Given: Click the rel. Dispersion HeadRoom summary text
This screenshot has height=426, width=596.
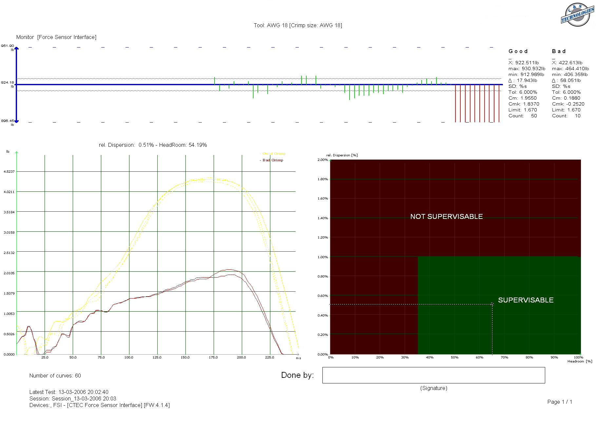Looking at the screenshot, I should [x=153, y=145].
